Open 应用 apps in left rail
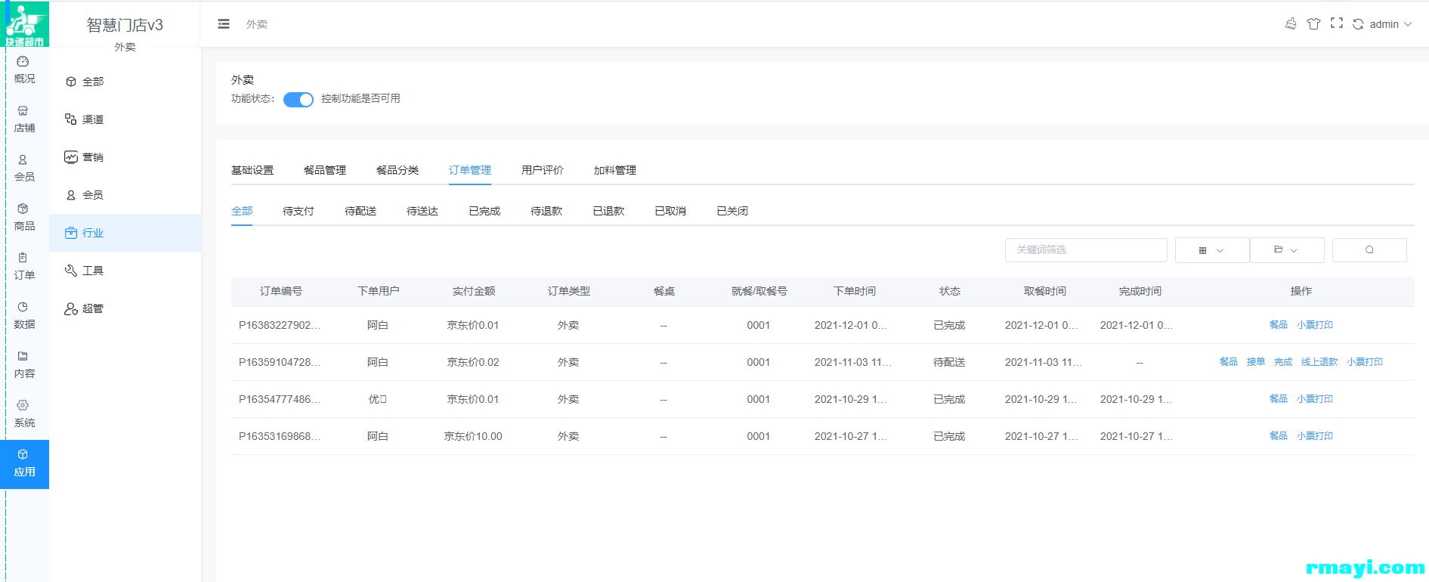The width and height of the screenshot is (1429, 582). (x=24, y=464)
